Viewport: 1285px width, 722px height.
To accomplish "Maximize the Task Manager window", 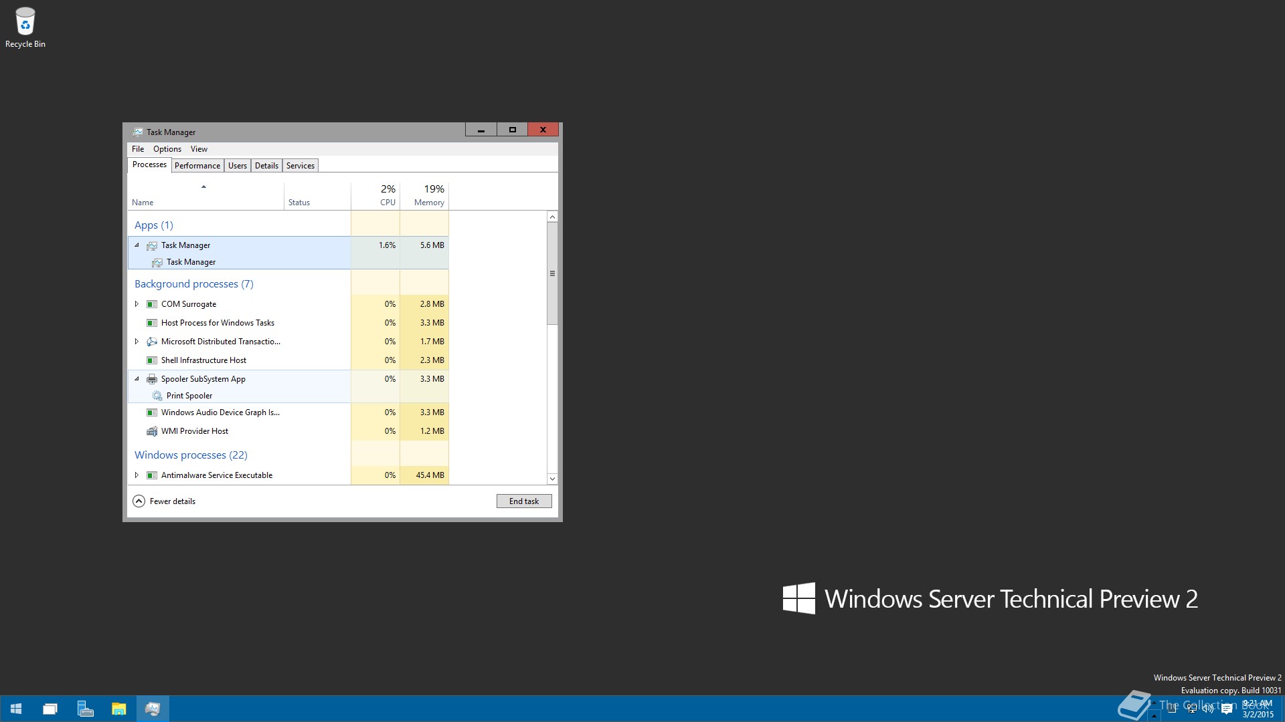I will 512,130.
